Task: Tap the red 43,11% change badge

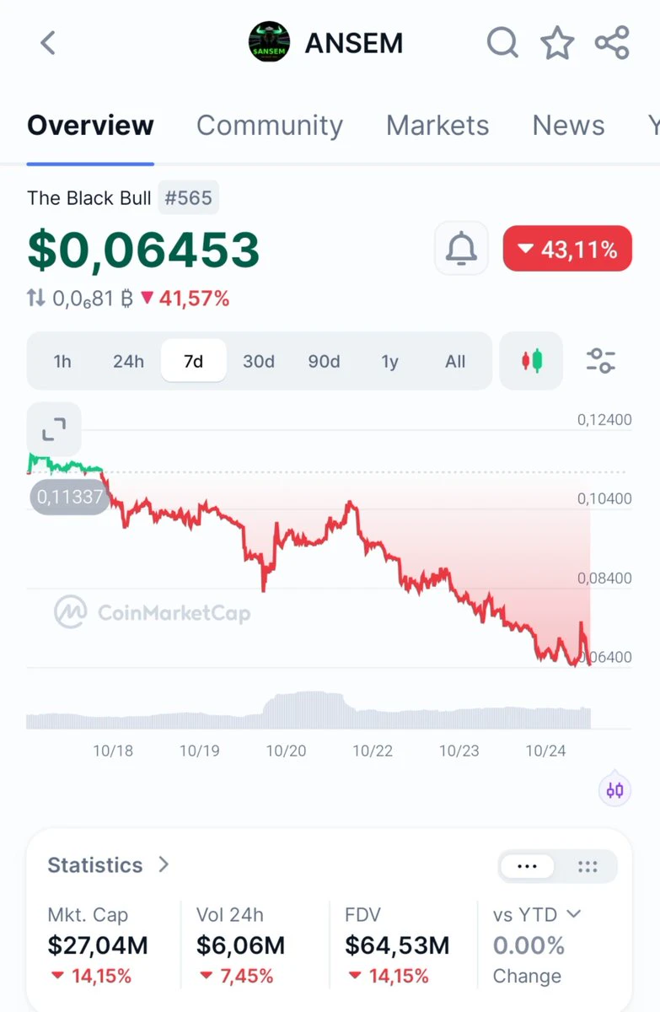Action: tap(567, 249)
